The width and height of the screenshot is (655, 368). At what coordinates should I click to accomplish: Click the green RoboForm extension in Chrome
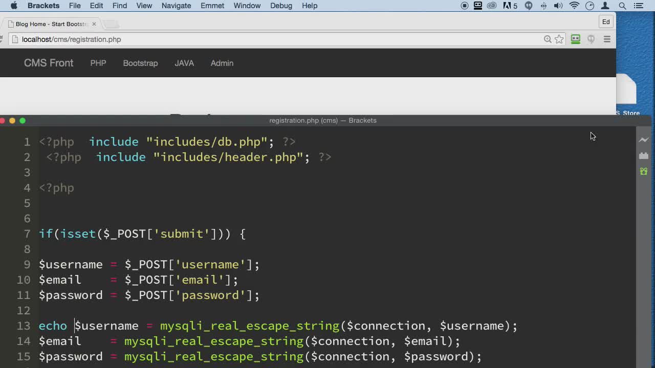(576, 39)
